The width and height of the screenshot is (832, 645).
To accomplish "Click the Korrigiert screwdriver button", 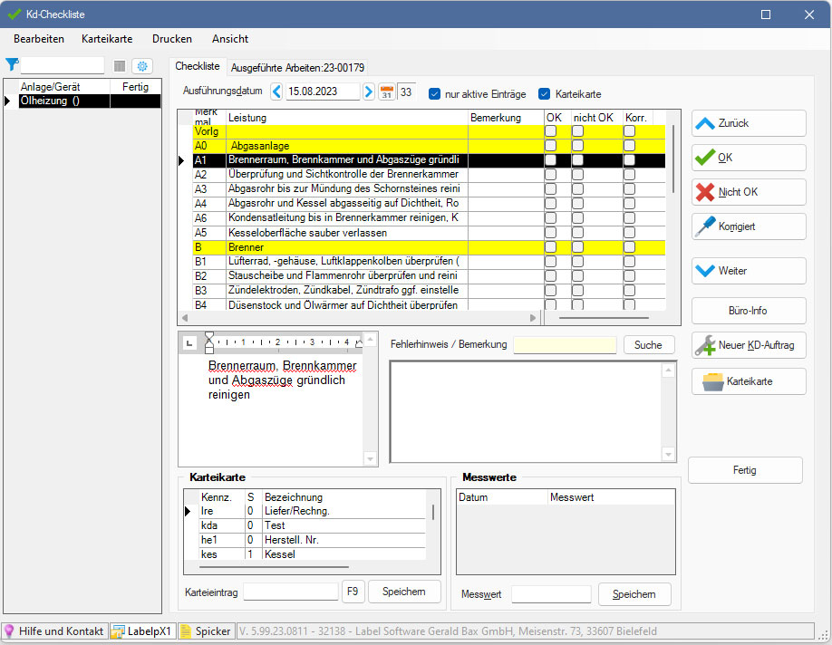I will click(x=748, y=226).
